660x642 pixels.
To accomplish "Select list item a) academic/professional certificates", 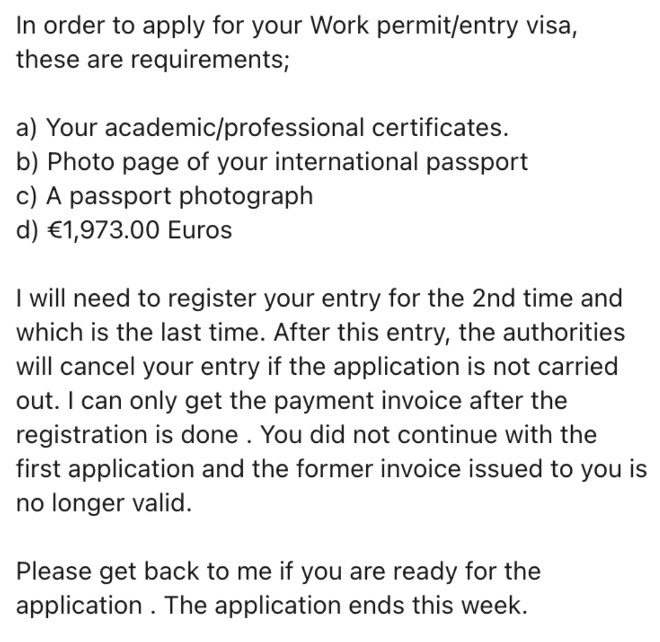I will coord(262,128).
